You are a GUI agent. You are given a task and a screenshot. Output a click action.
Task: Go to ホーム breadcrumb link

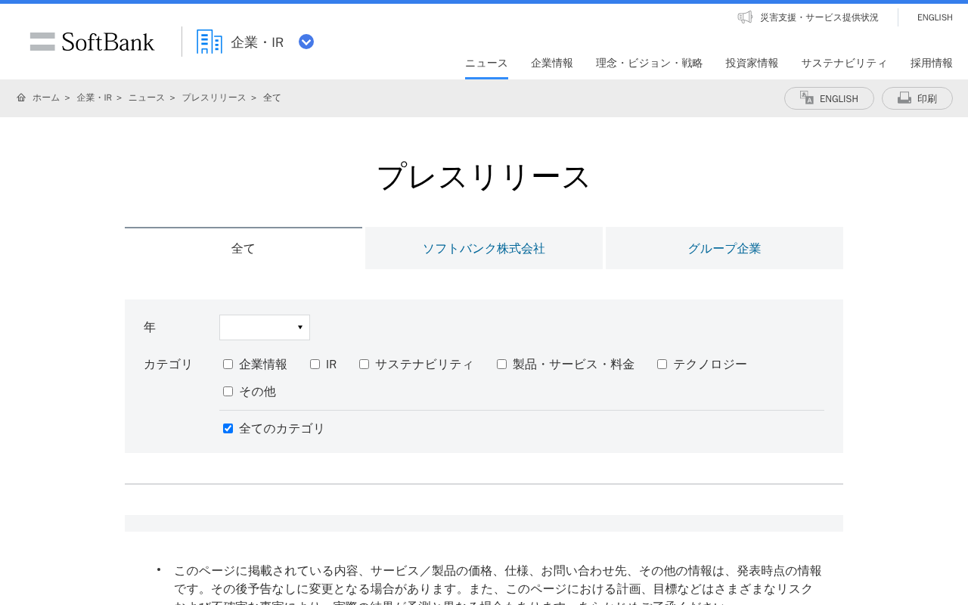(x=46, y=98)
